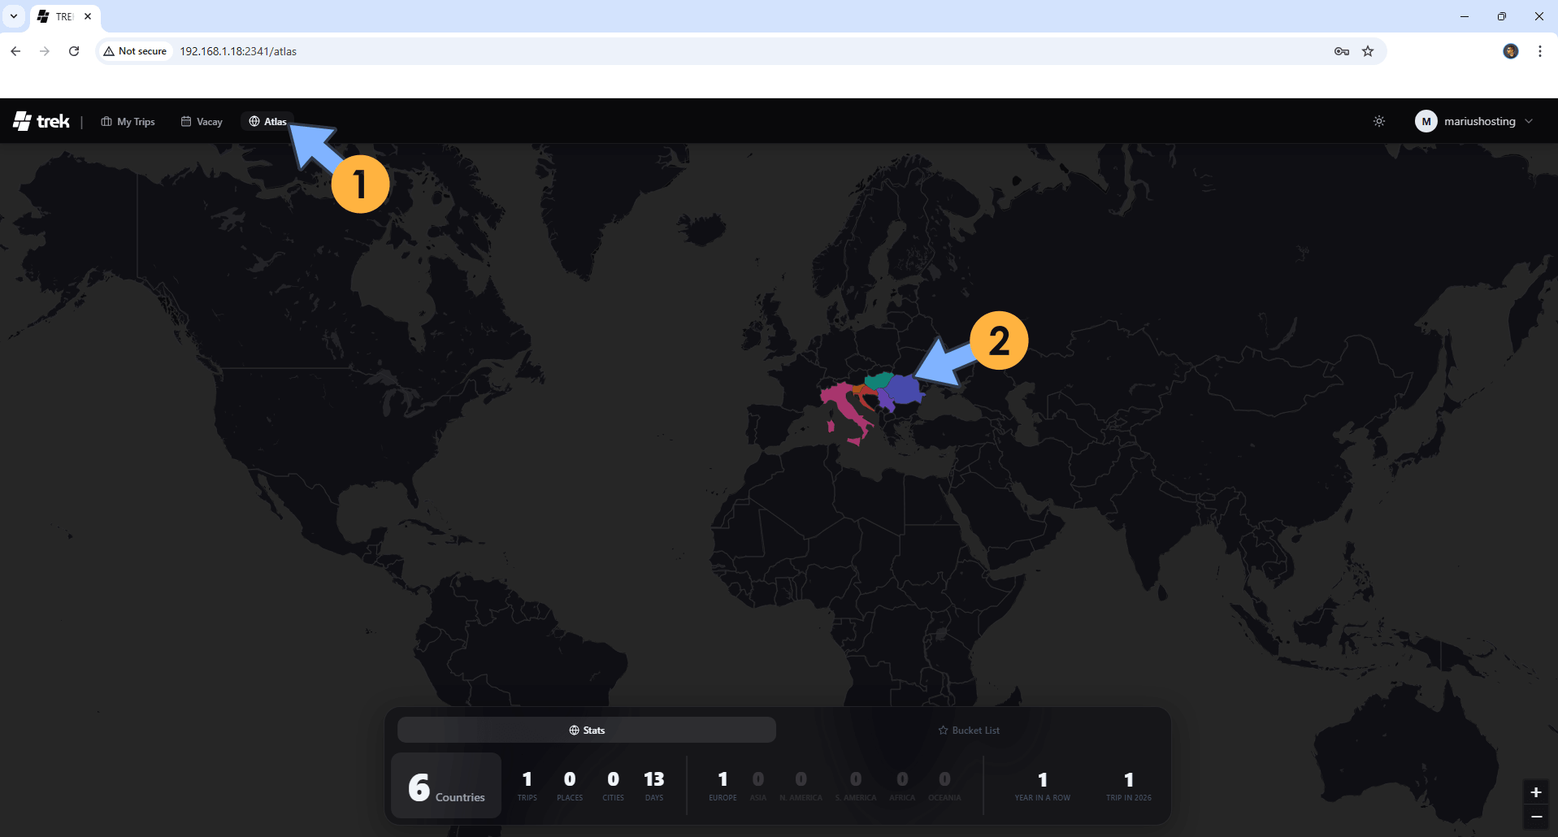Select the Atlas navigation item

pos(267,121)
